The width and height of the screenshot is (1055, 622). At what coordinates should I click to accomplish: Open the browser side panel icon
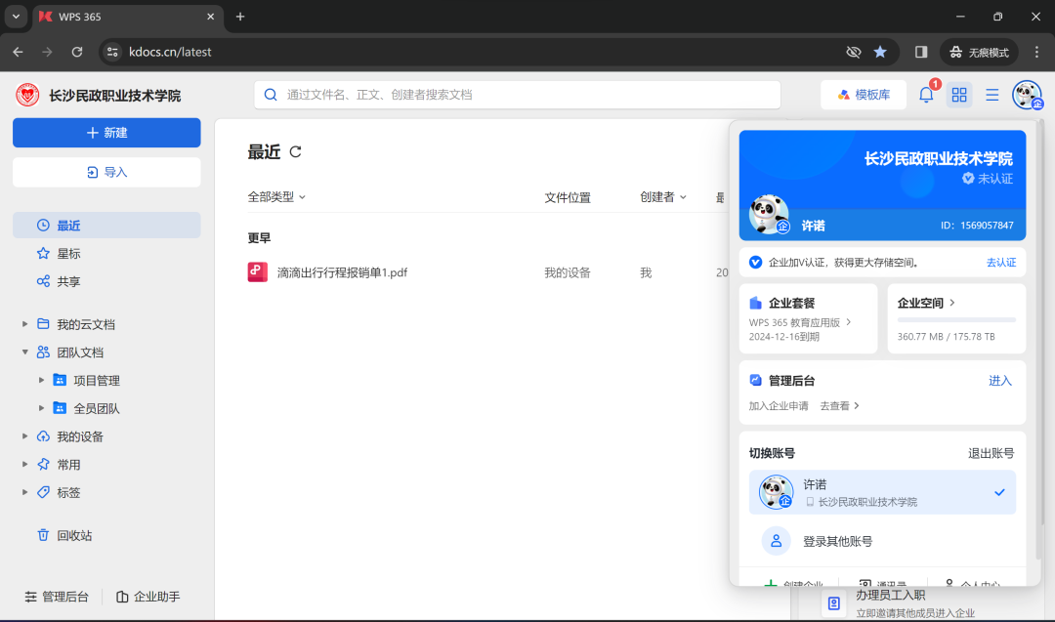pos(921,52)
